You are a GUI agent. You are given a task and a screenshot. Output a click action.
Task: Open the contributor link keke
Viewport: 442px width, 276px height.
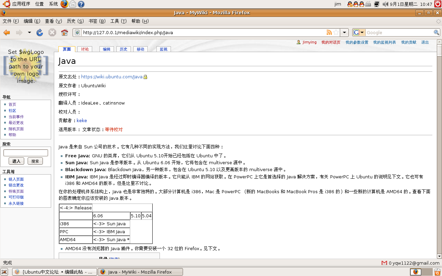point(82,120)
